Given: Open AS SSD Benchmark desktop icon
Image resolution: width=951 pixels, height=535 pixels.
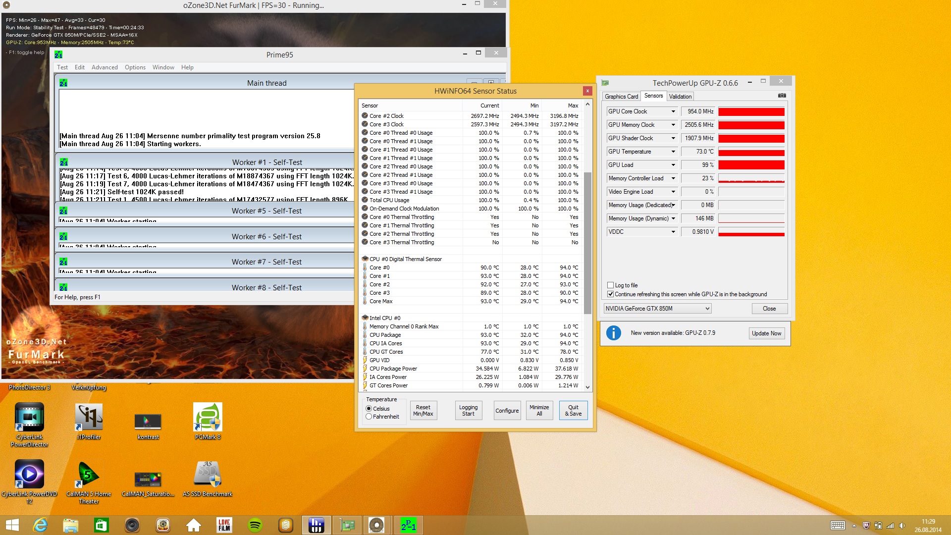Looking at the screenshot, I should 208,475.
